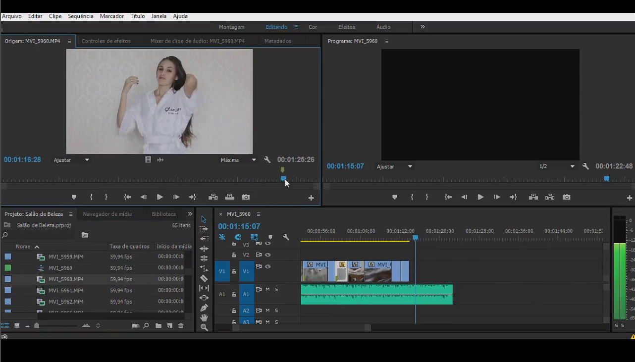635x362 pixels.
Task: Switch to Montagem workspace
Action: click(231, 27)
